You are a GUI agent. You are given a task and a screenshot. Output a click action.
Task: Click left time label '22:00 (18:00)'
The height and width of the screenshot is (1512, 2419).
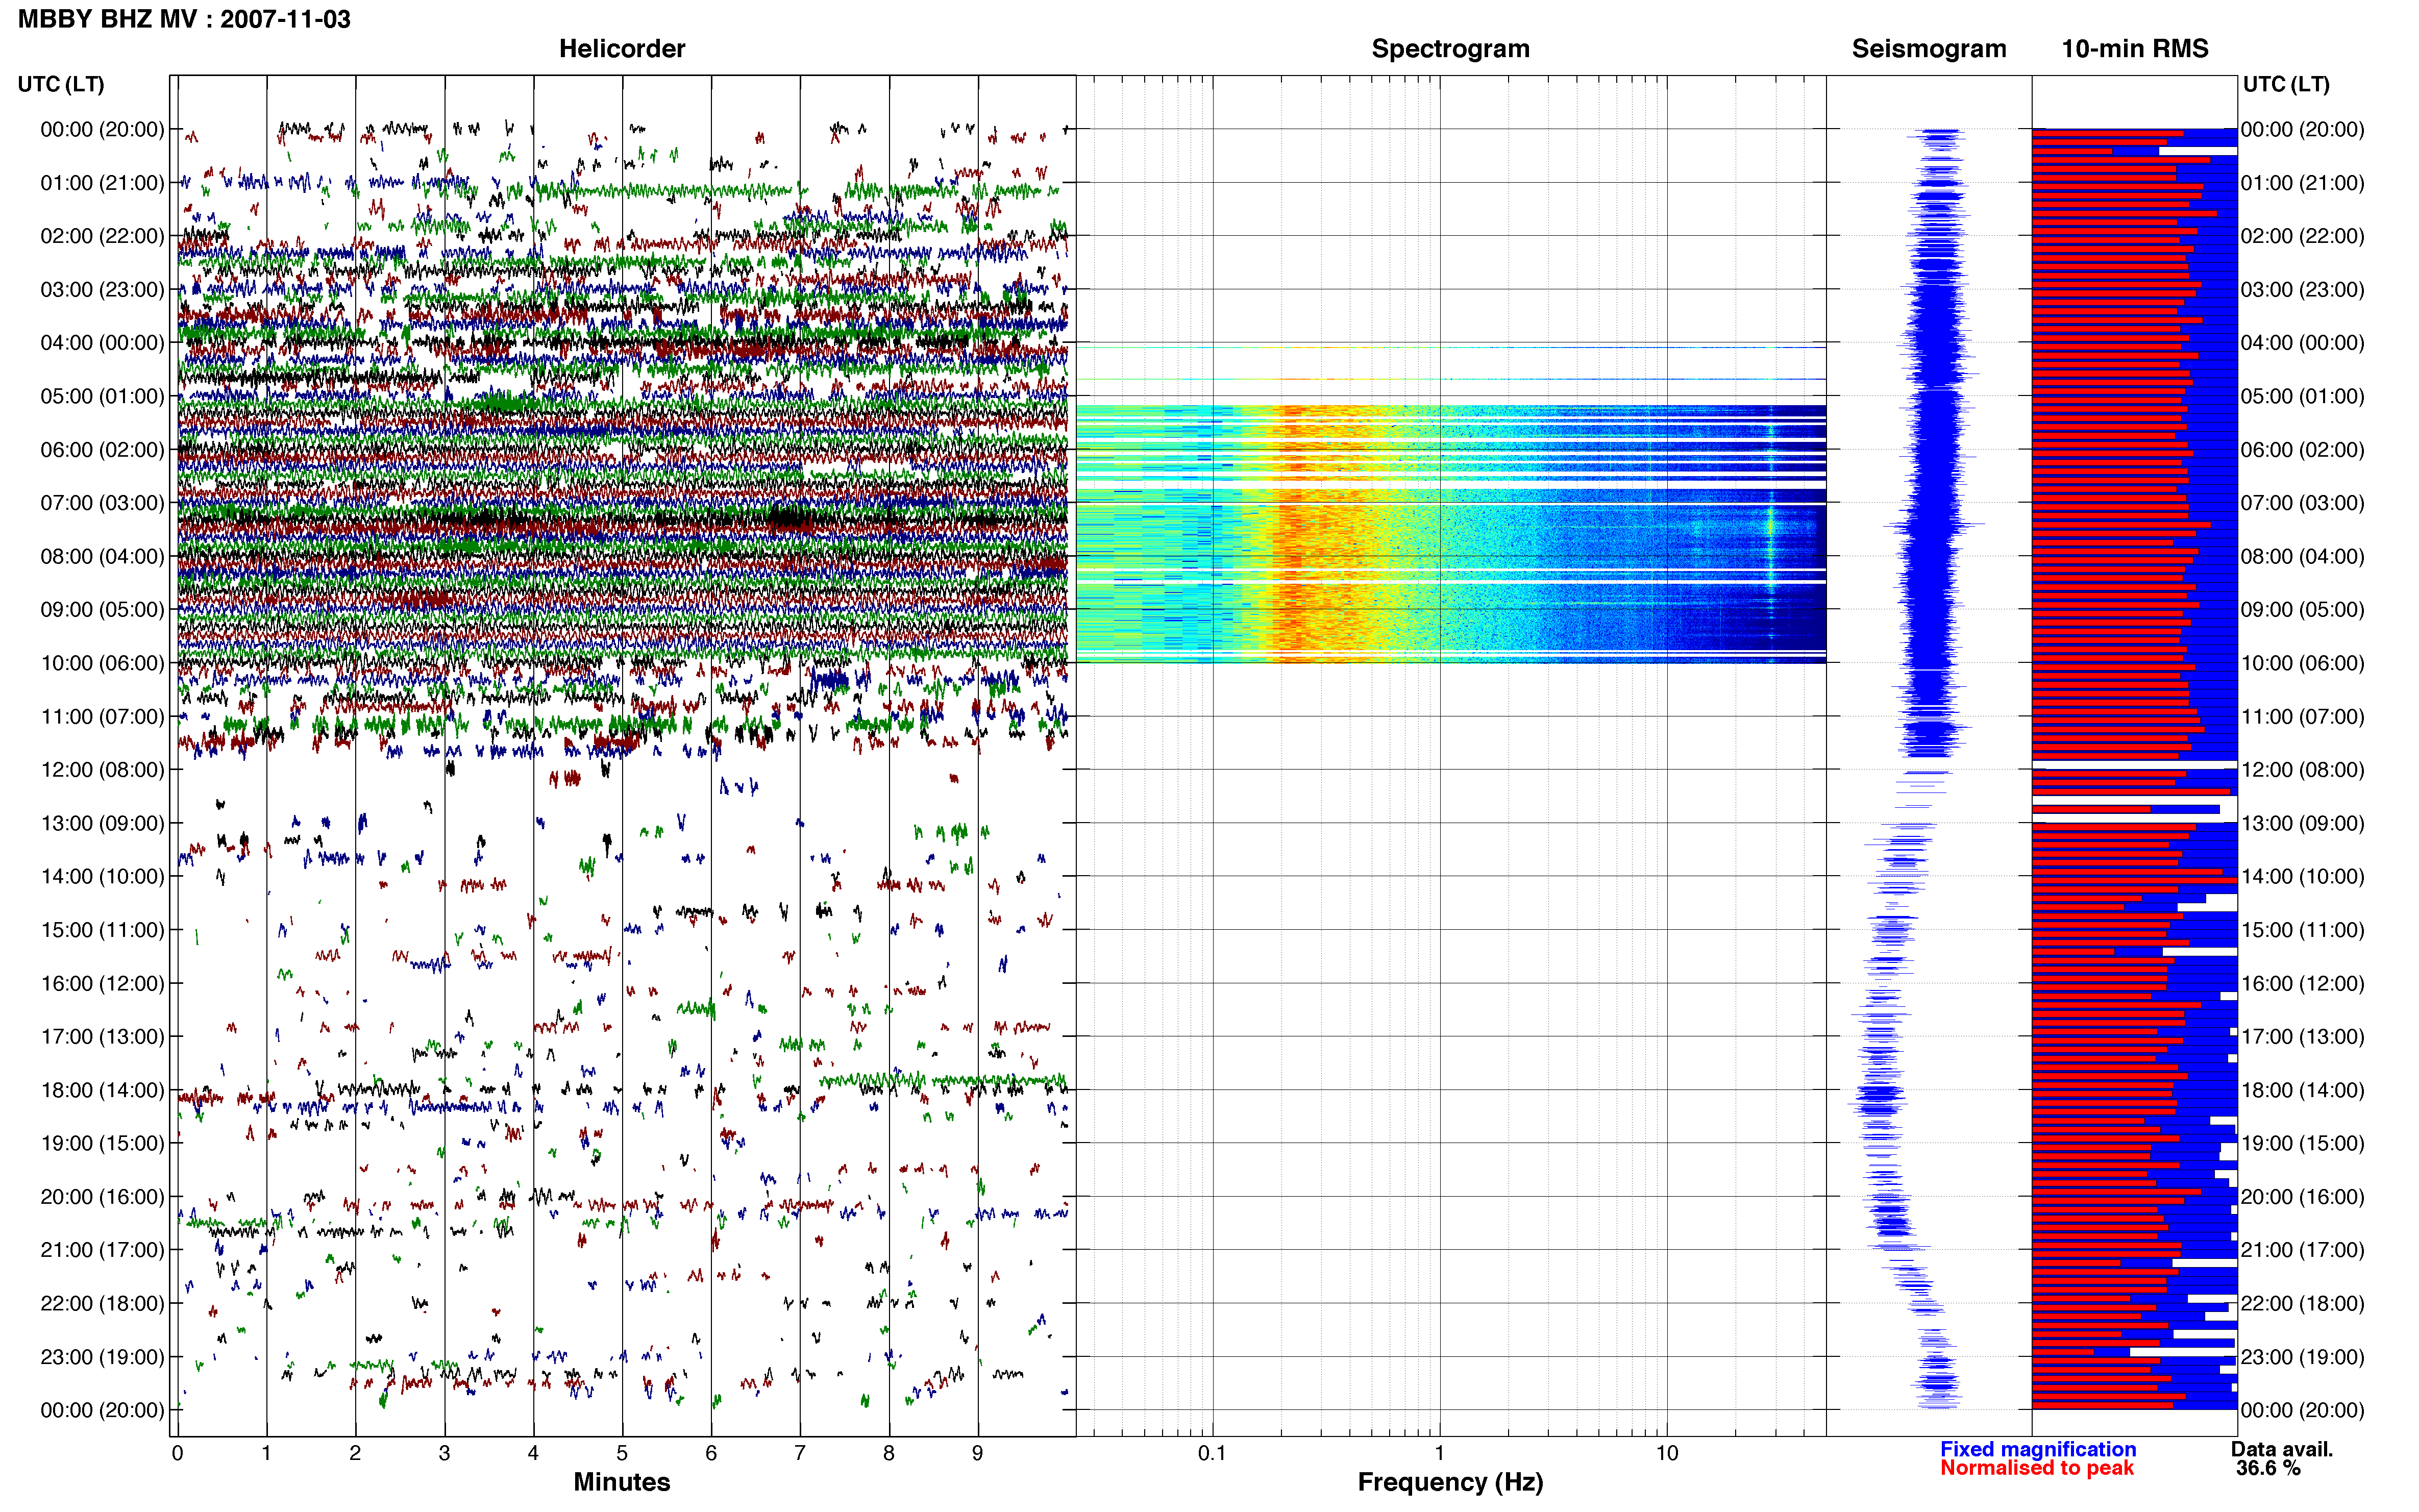tap(102, 1303)
